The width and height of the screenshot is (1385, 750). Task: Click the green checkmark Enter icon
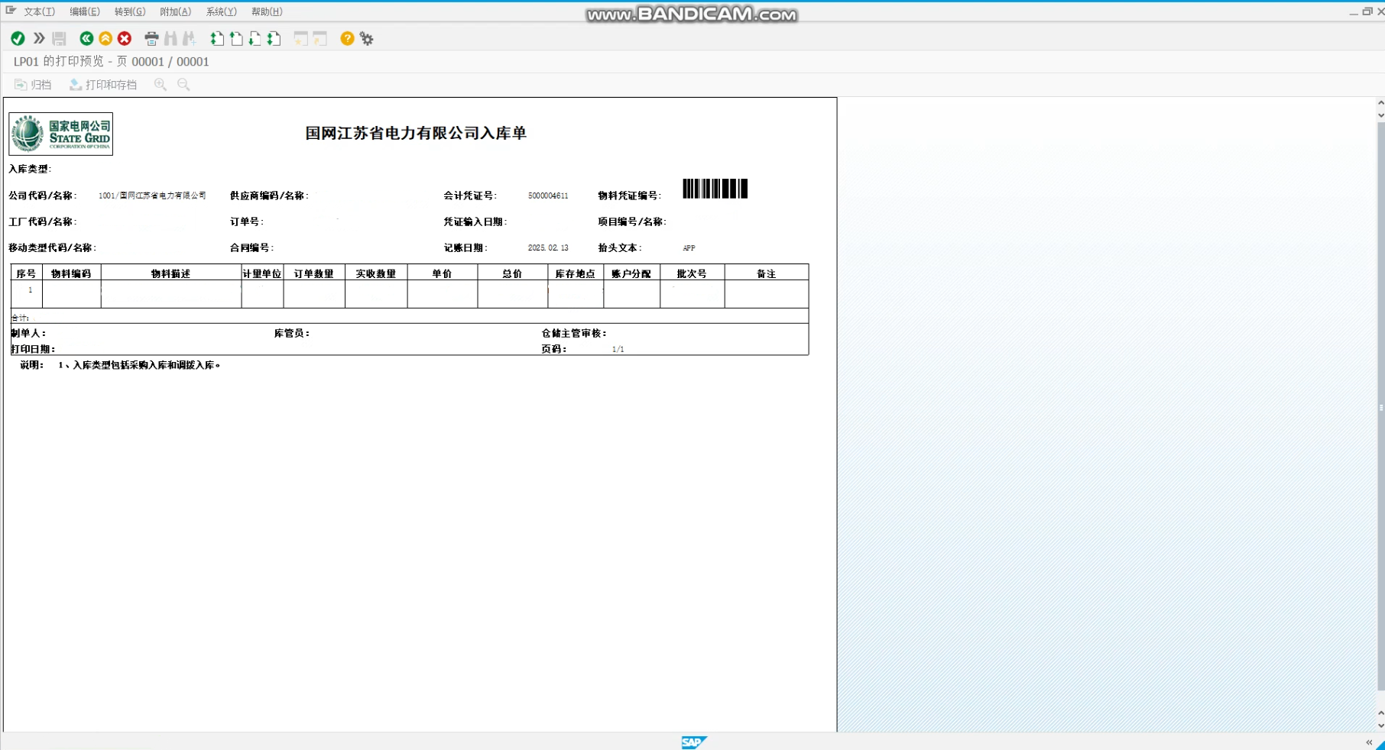(x=18, y=39)
